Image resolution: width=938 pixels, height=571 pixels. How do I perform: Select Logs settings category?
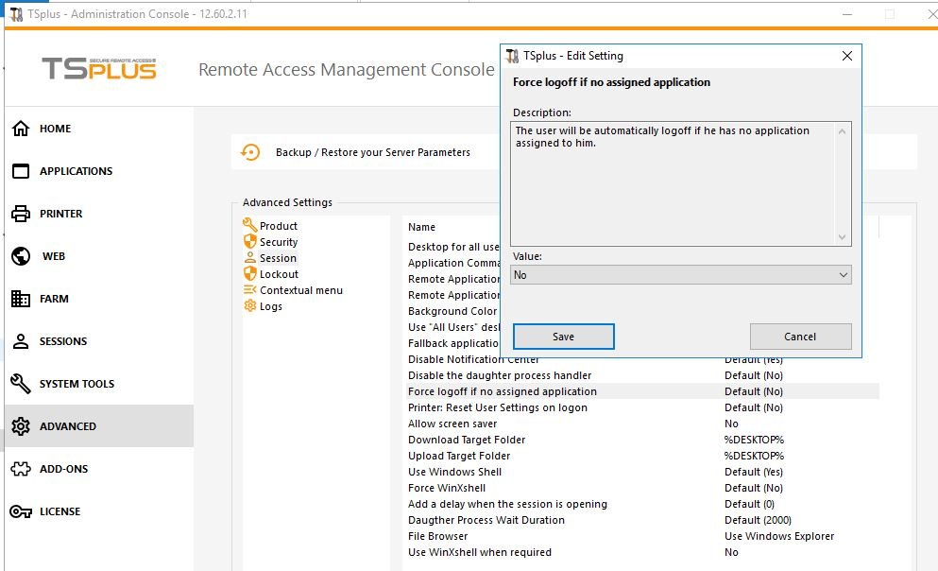pos(271,306)
